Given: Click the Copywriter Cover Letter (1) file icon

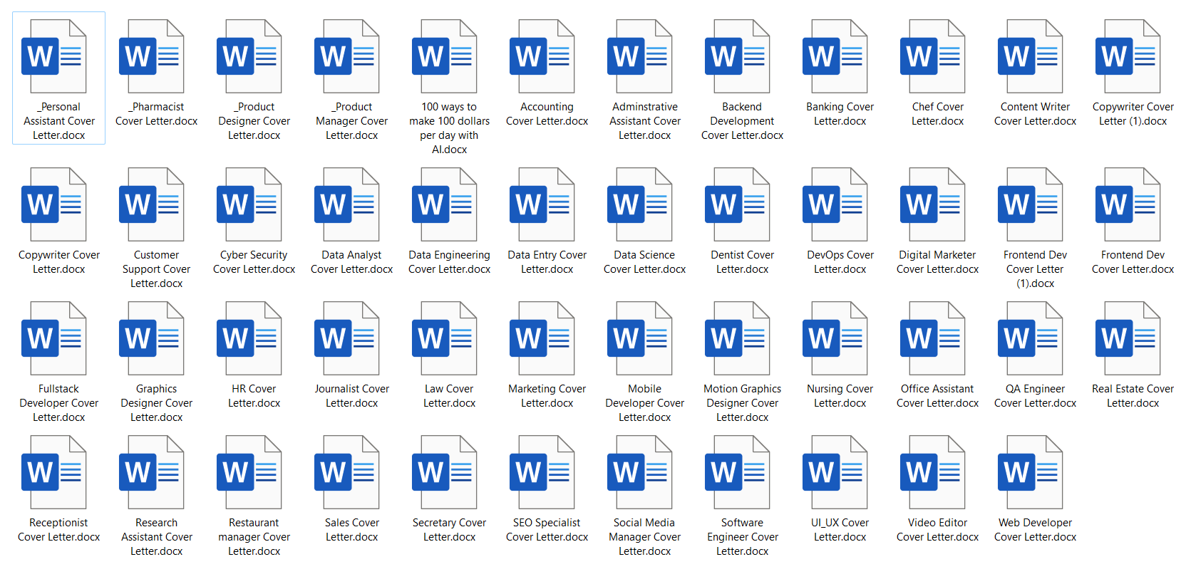Looking at the screenshot, I should point(1128,56).
